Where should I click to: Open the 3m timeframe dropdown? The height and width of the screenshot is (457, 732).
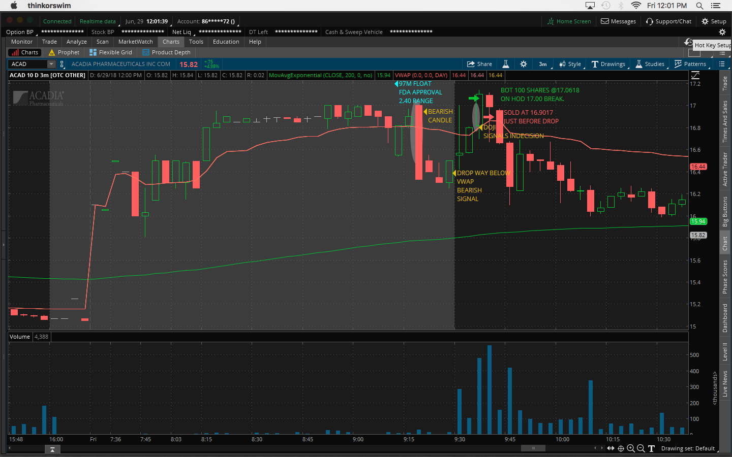click(x=543, y=64)
